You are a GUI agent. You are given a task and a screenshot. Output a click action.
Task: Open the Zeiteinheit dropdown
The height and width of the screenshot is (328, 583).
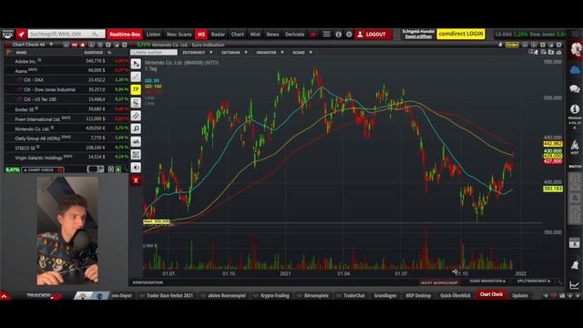[x=197, y=53]
